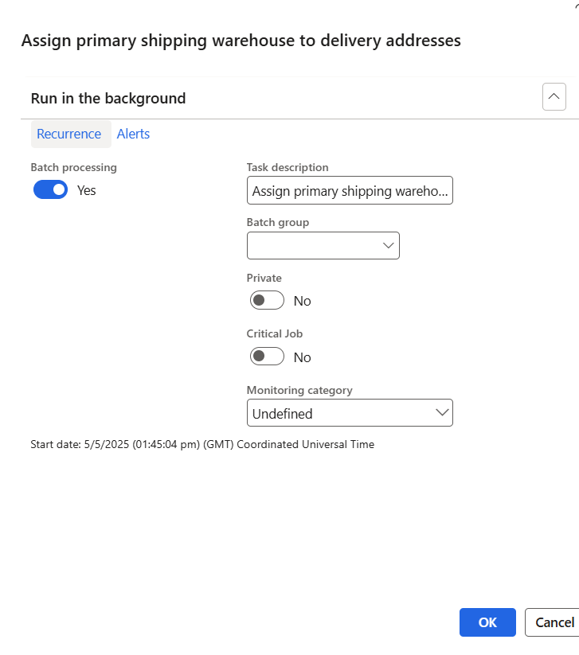Viewport: 579px width, 655px height.
Task: Click the Monitoring category chevron icon
Action: point(442,412)
